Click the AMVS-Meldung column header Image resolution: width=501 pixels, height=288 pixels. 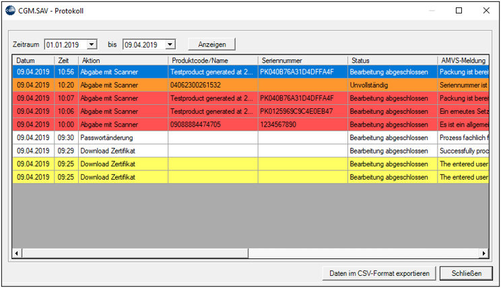[x=463, y=61]
